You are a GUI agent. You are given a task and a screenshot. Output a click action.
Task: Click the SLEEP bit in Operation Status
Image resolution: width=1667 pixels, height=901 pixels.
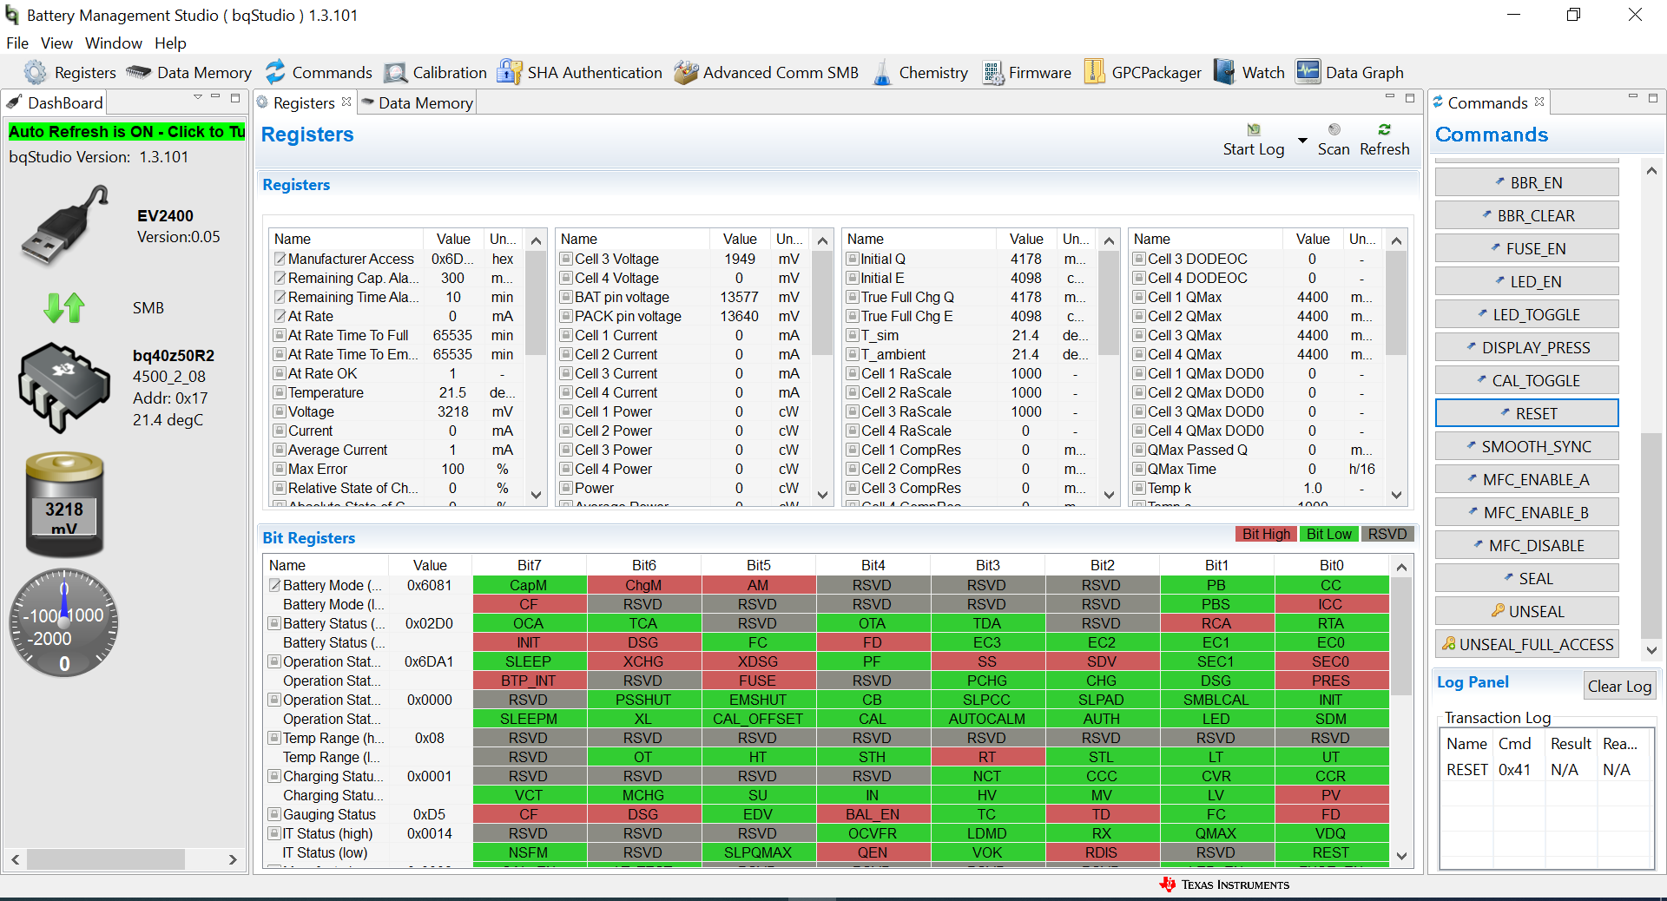tap(529, 661)
